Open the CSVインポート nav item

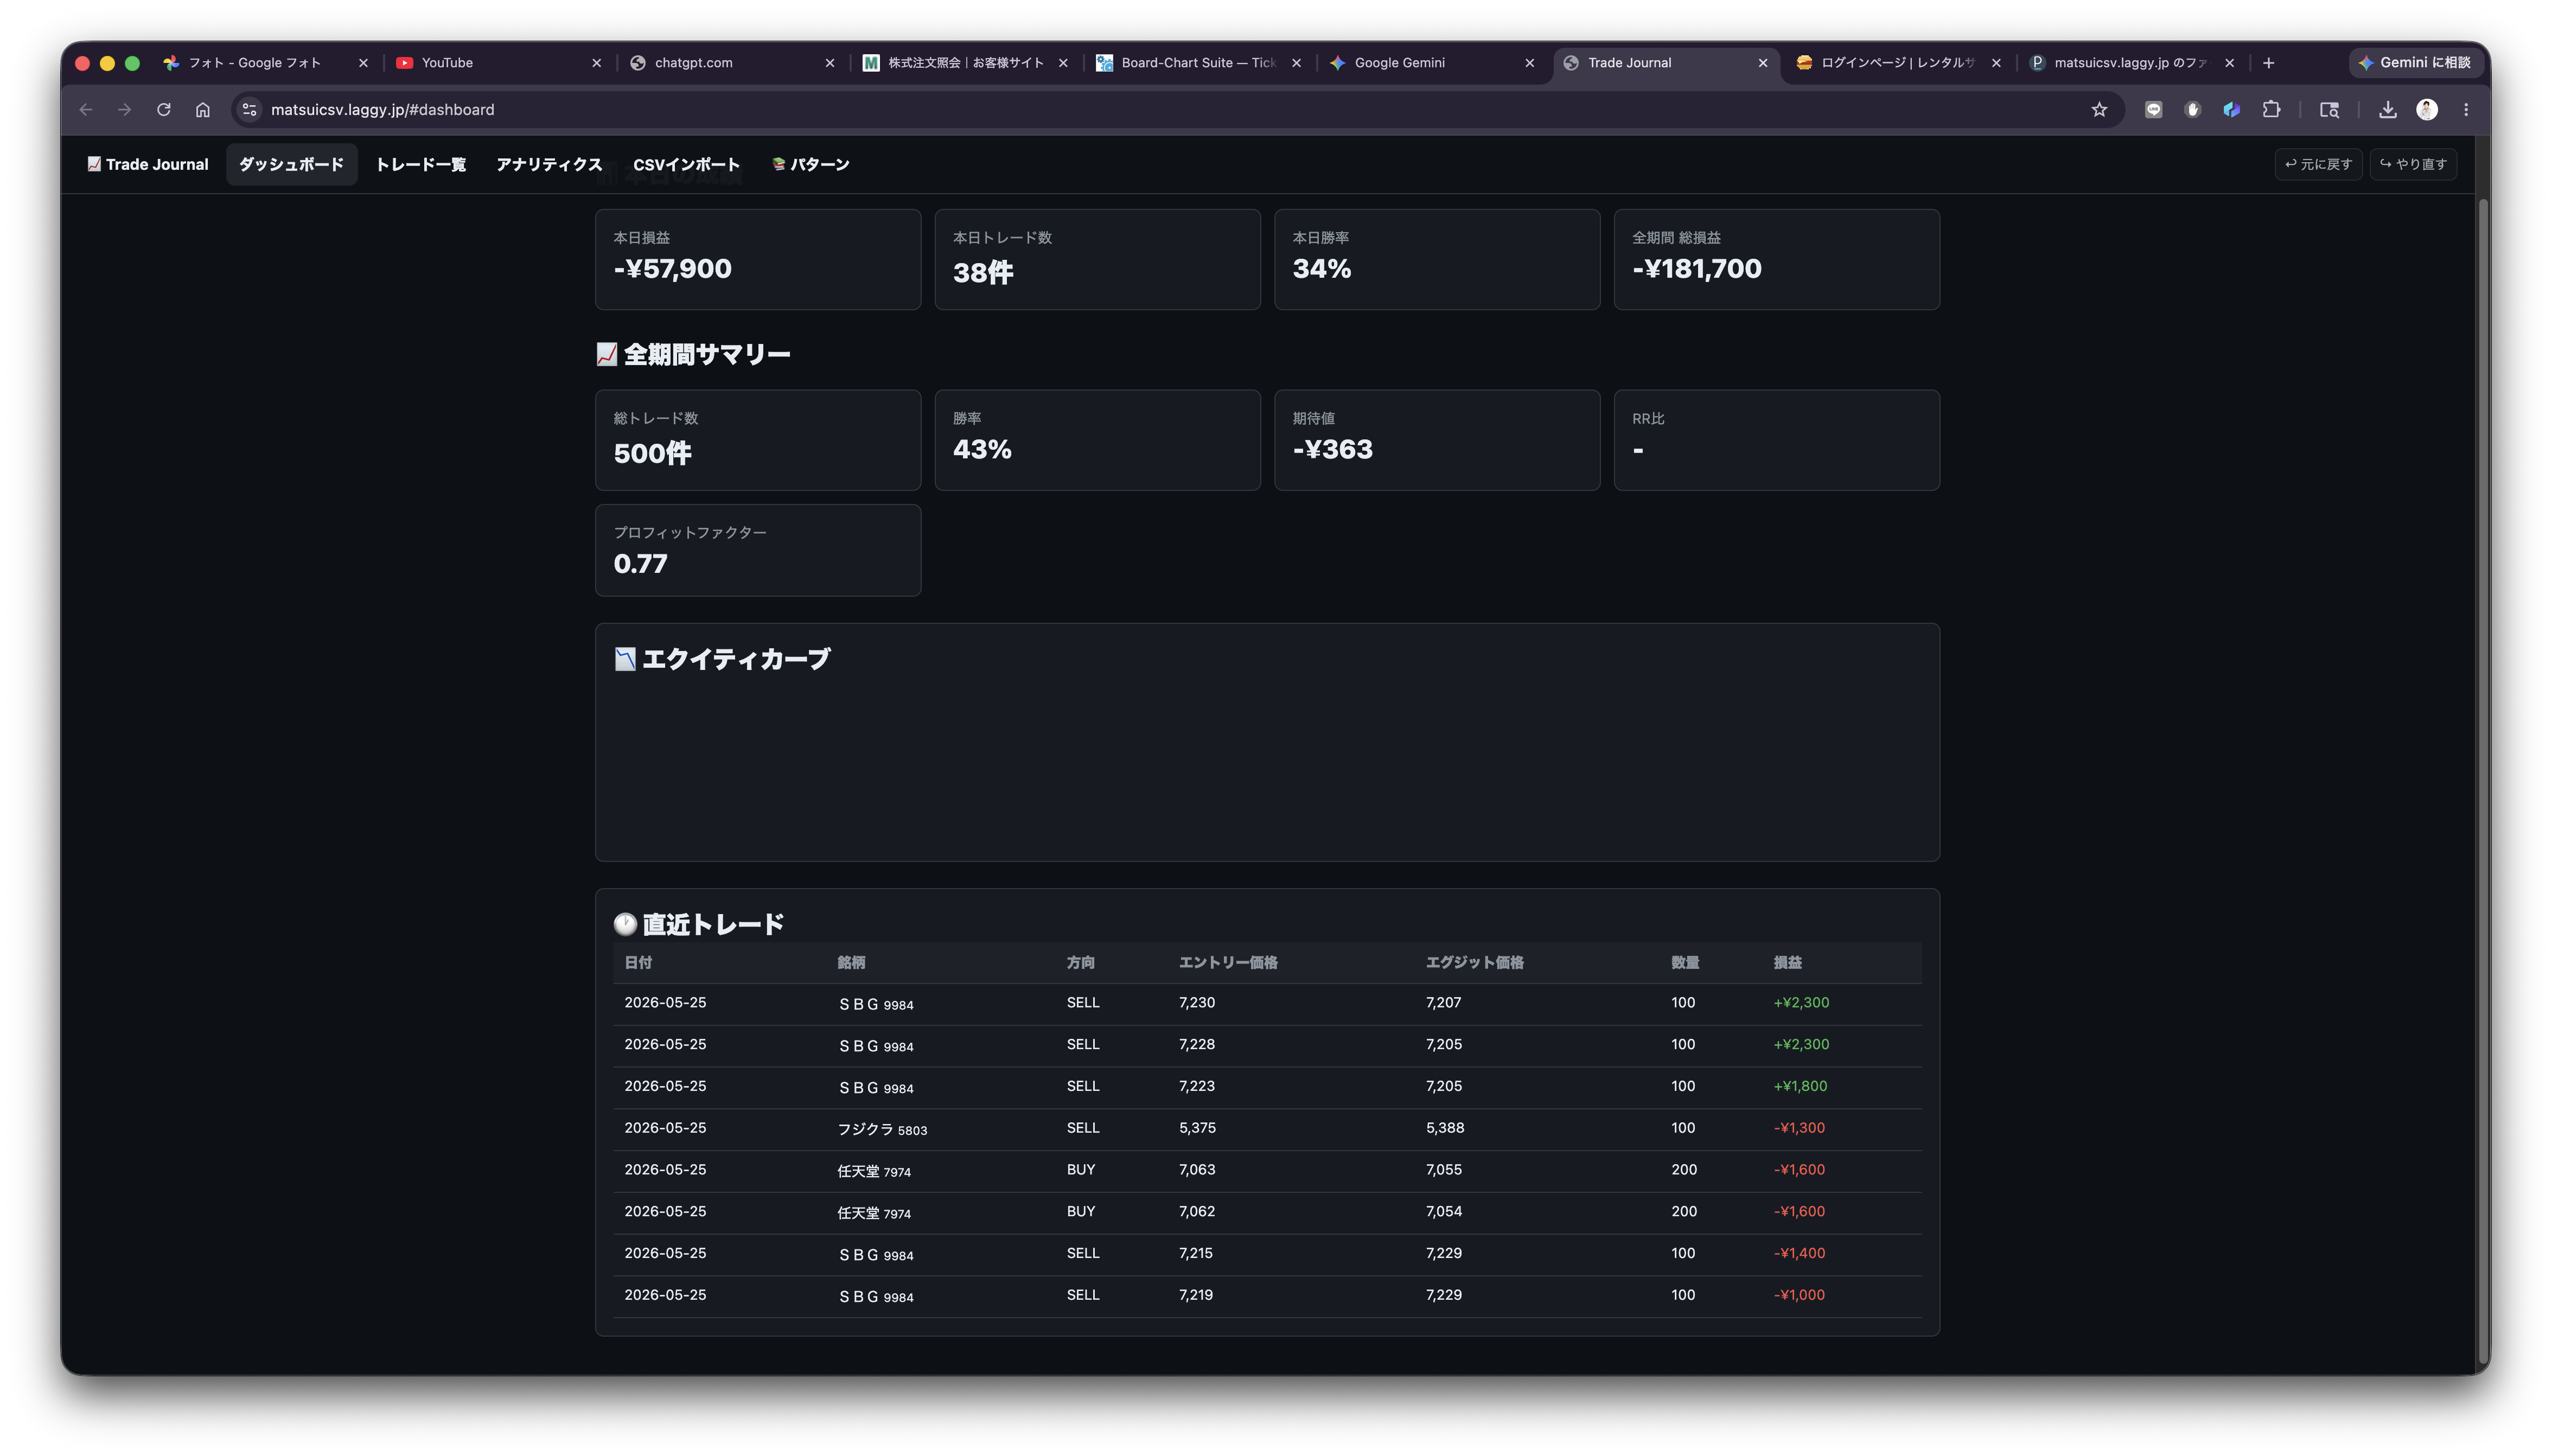[686, 165]
